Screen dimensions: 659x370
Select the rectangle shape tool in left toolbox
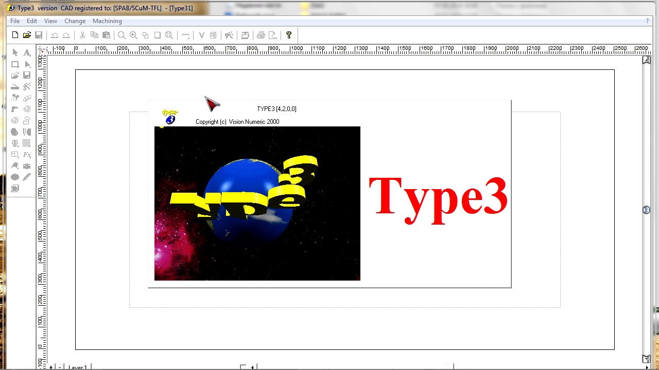coord(15,64)
